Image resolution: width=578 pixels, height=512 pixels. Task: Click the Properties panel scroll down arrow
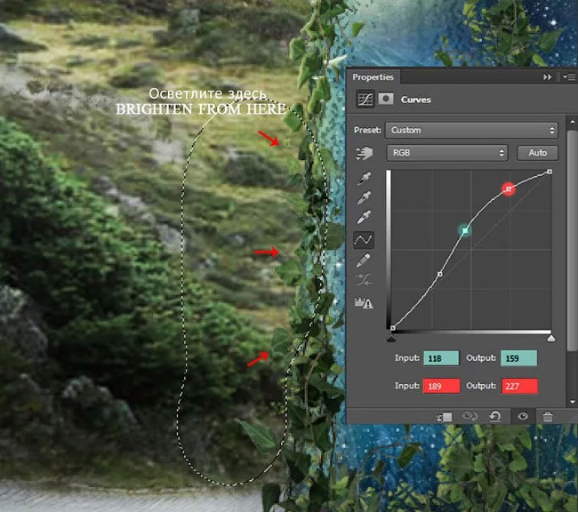tap(572, 402)
